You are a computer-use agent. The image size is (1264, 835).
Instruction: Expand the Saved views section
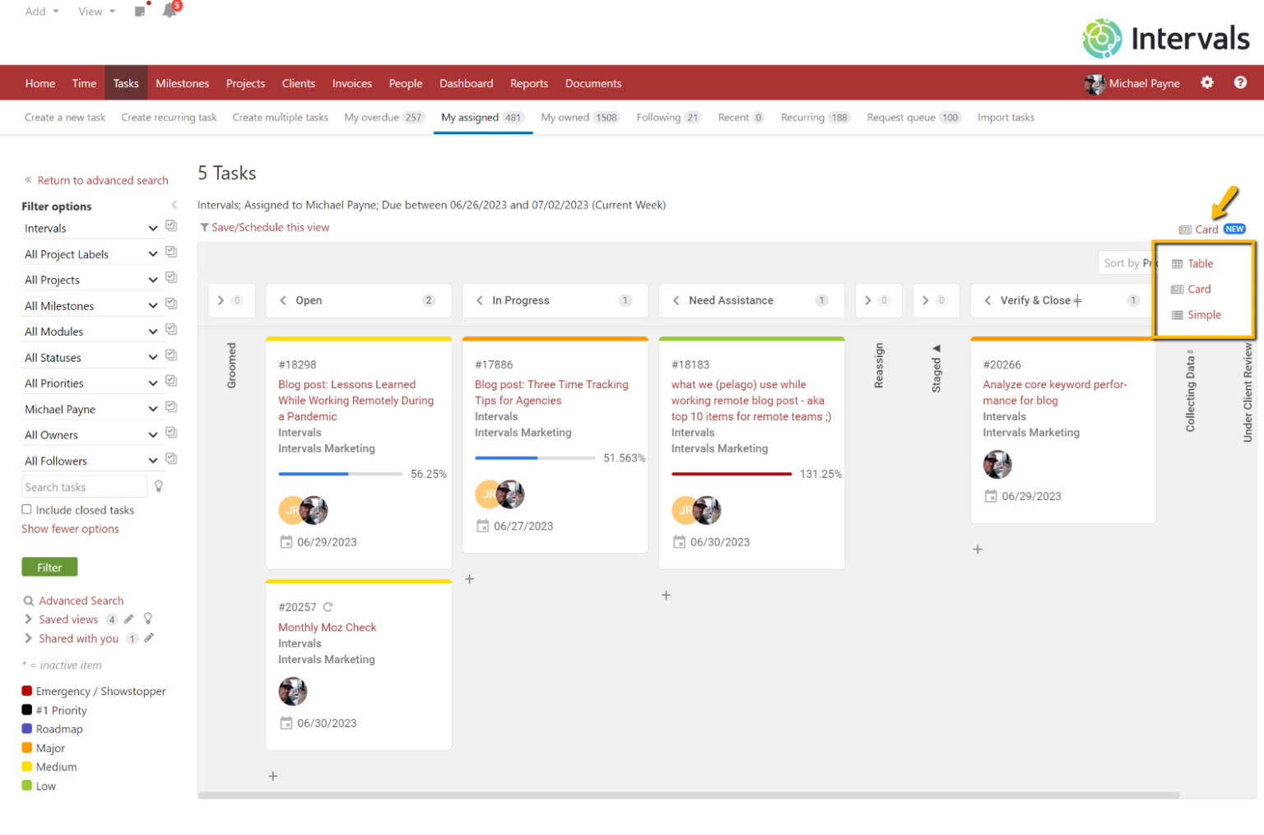(x=28, y=619)
